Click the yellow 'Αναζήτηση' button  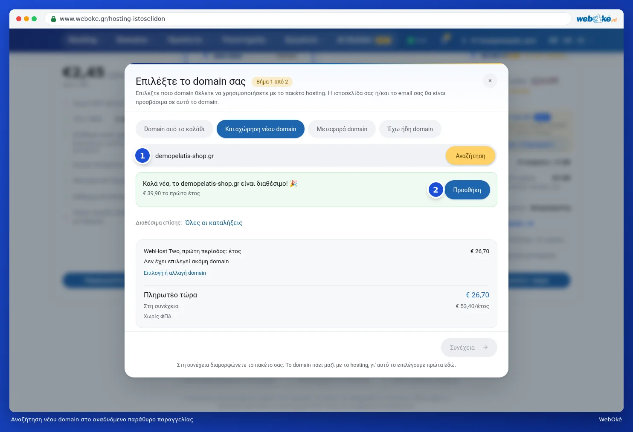click(470, 156)
